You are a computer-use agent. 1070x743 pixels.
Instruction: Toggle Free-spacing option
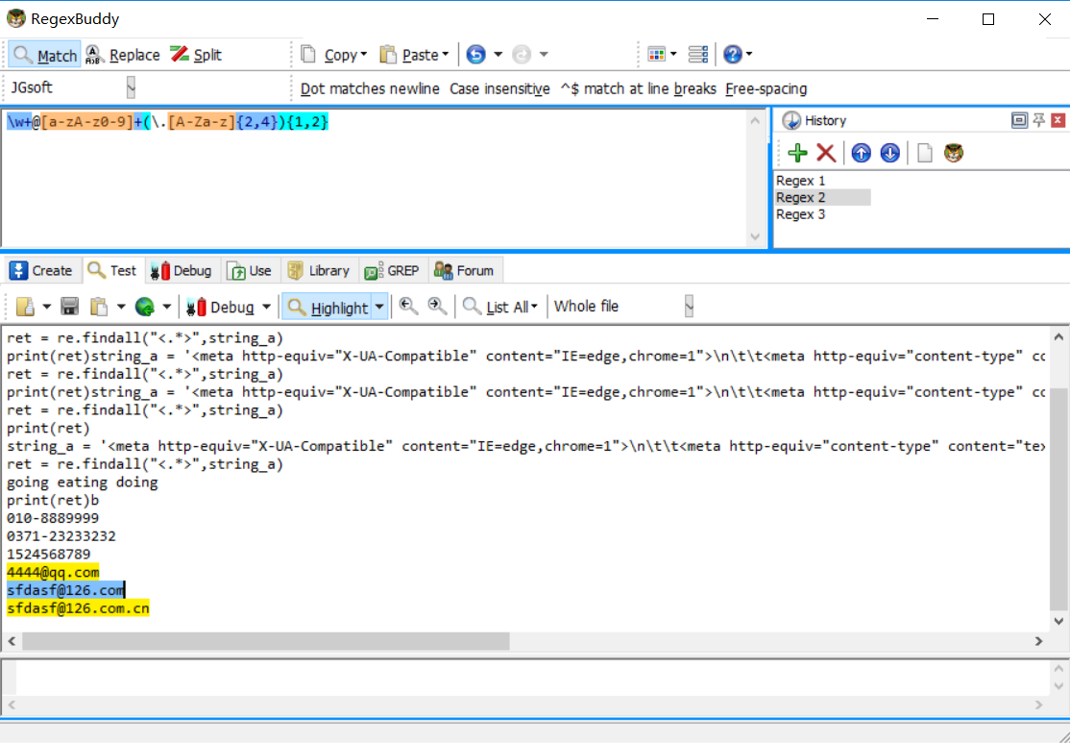click(x=766, y=88)
